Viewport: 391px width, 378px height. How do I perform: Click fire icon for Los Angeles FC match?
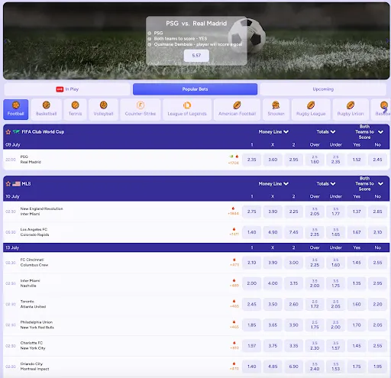tap(234, 229)
